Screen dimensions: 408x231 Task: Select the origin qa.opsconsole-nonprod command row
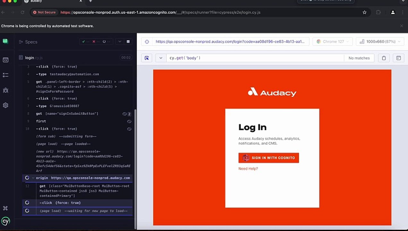pos(77,178)
